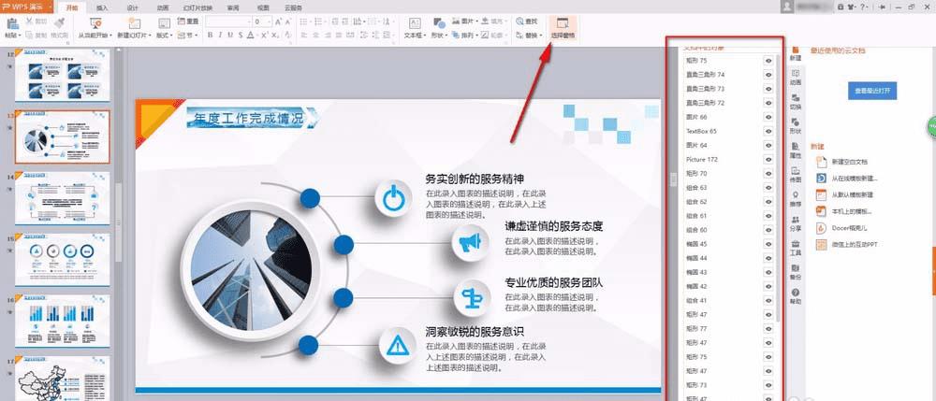Image resolution: width=936 pixels, height=401 pixels.
Task: Toggle visibility of 图片 66
Action: click(768, 117)
